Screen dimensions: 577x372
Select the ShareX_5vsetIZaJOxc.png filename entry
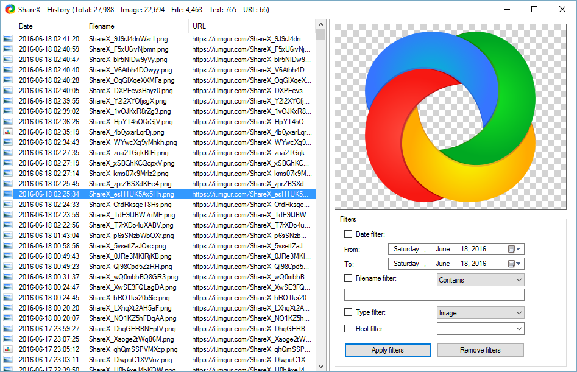127,245
